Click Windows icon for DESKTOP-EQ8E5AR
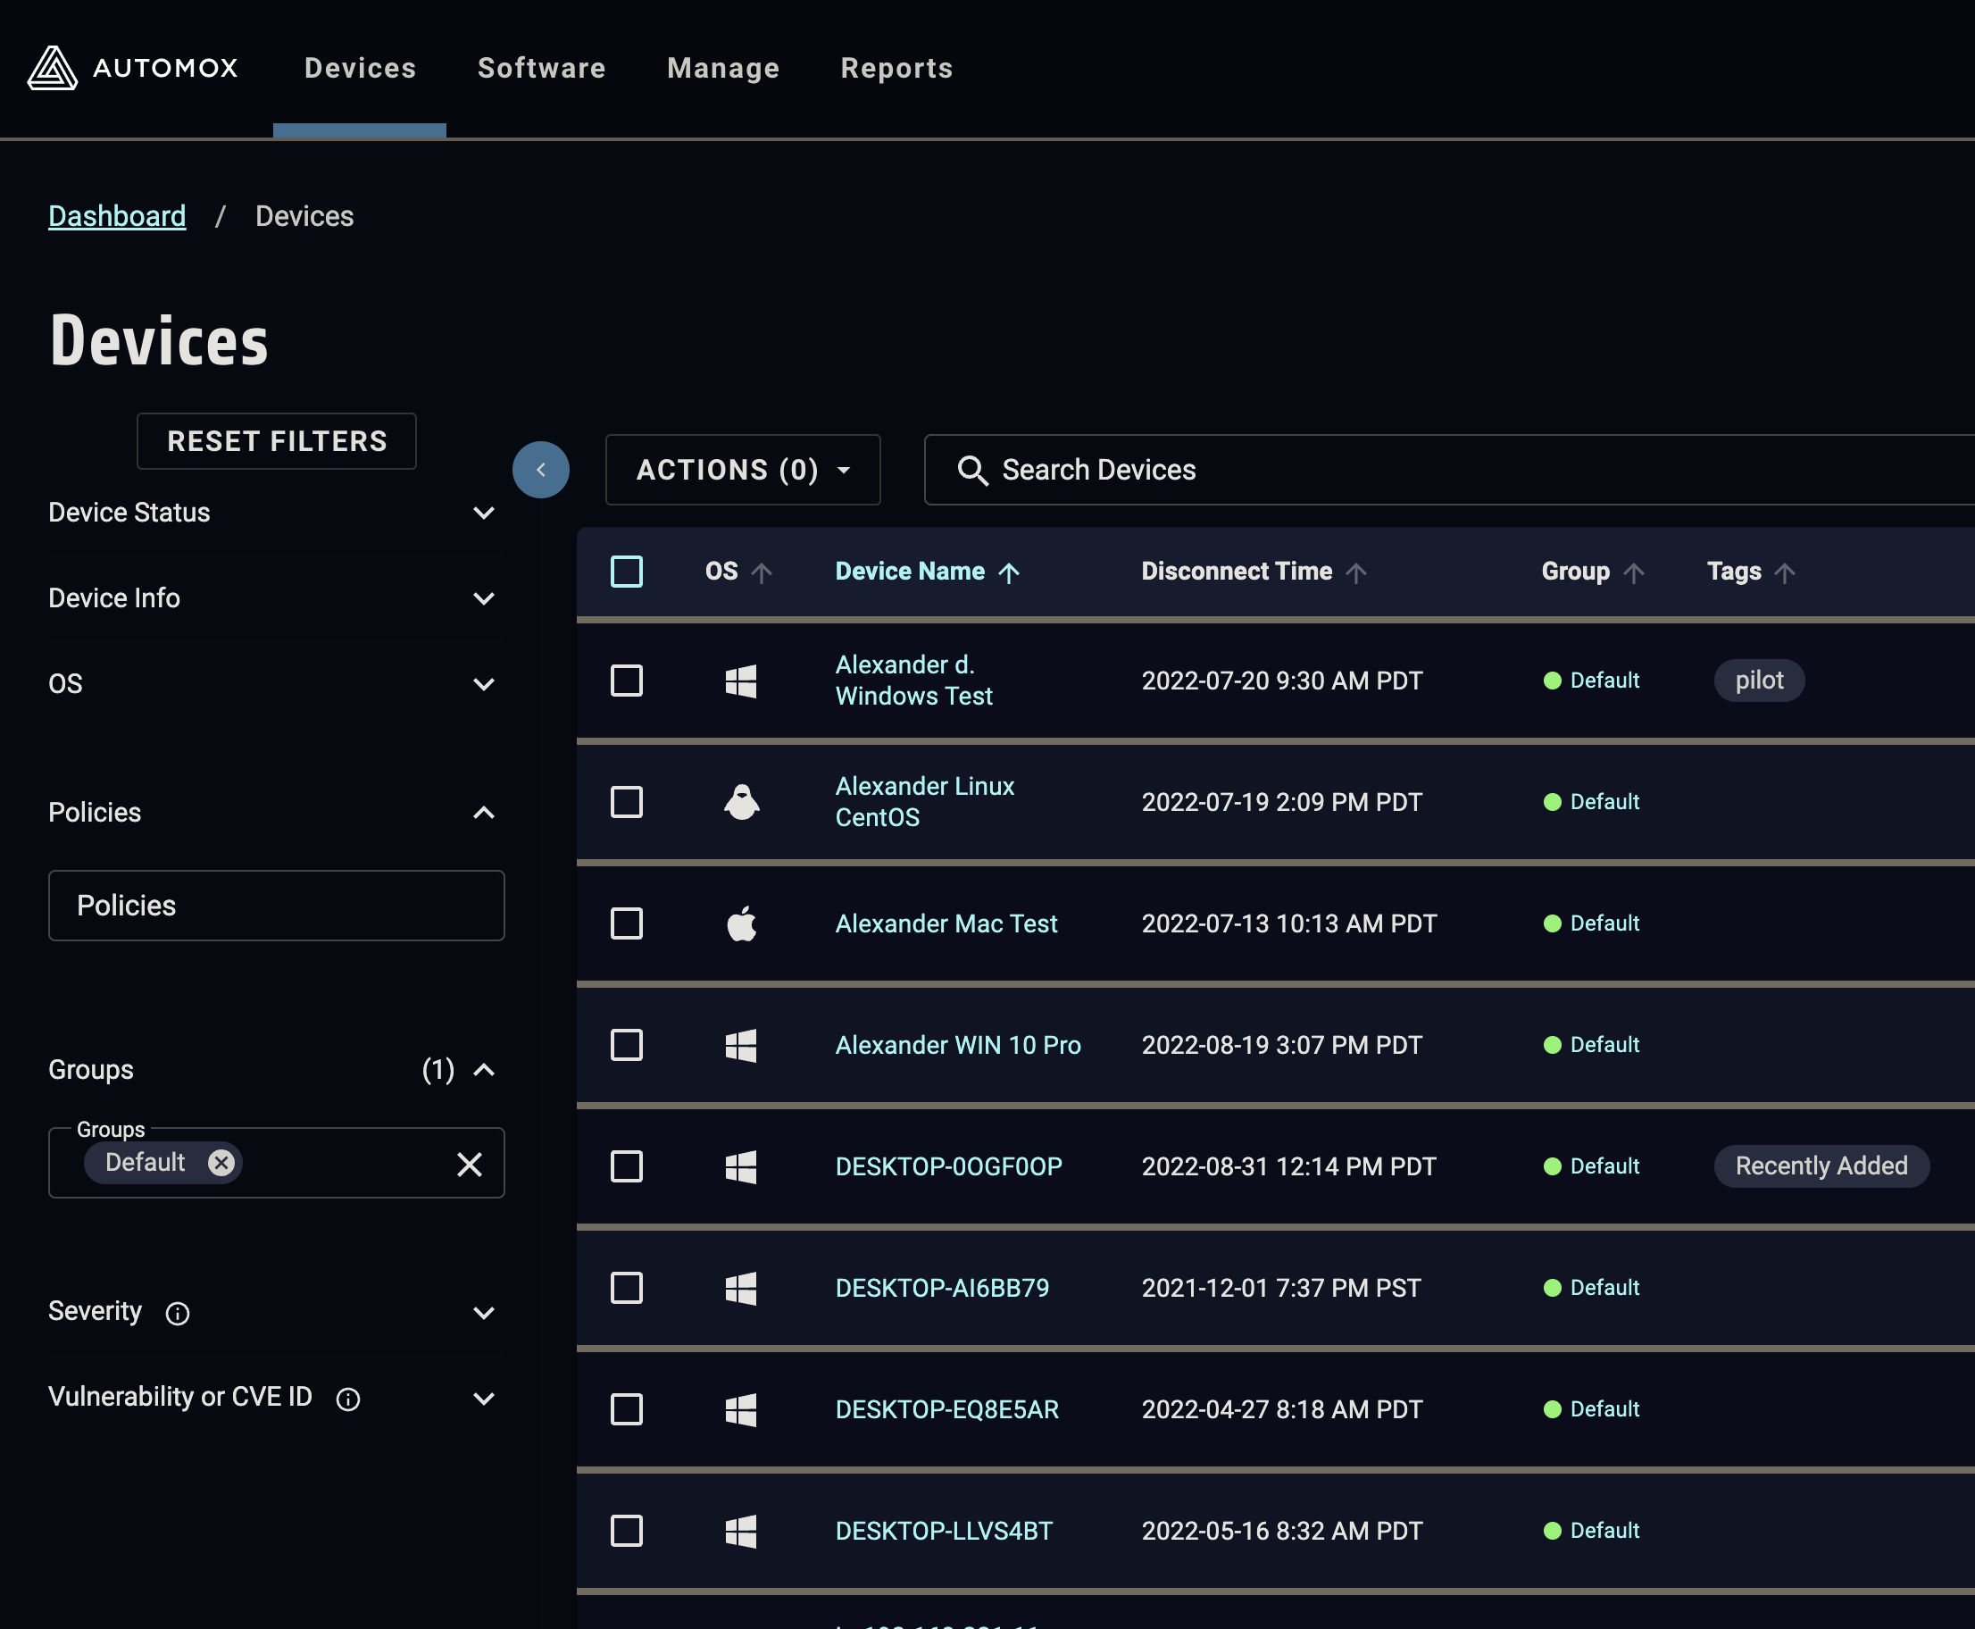 coord(741,1409)
